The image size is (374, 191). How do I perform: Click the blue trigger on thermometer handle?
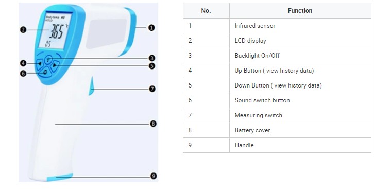point(91,86)
